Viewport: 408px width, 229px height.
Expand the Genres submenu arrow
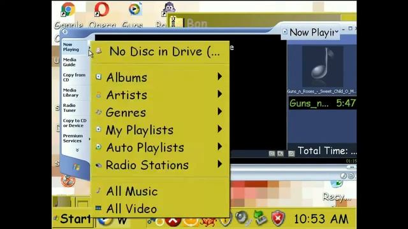[220, 112]
